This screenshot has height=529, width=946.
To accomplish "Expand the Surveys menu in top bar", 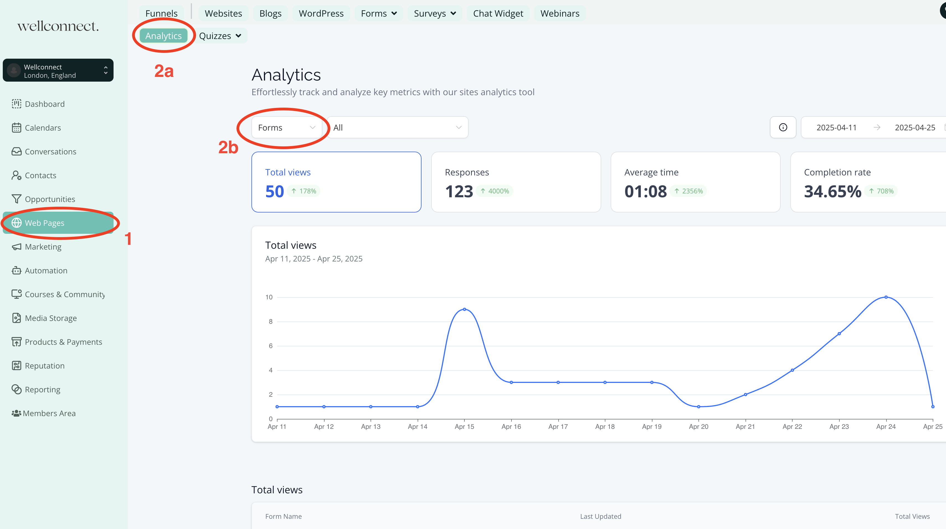I will point(435,14).
